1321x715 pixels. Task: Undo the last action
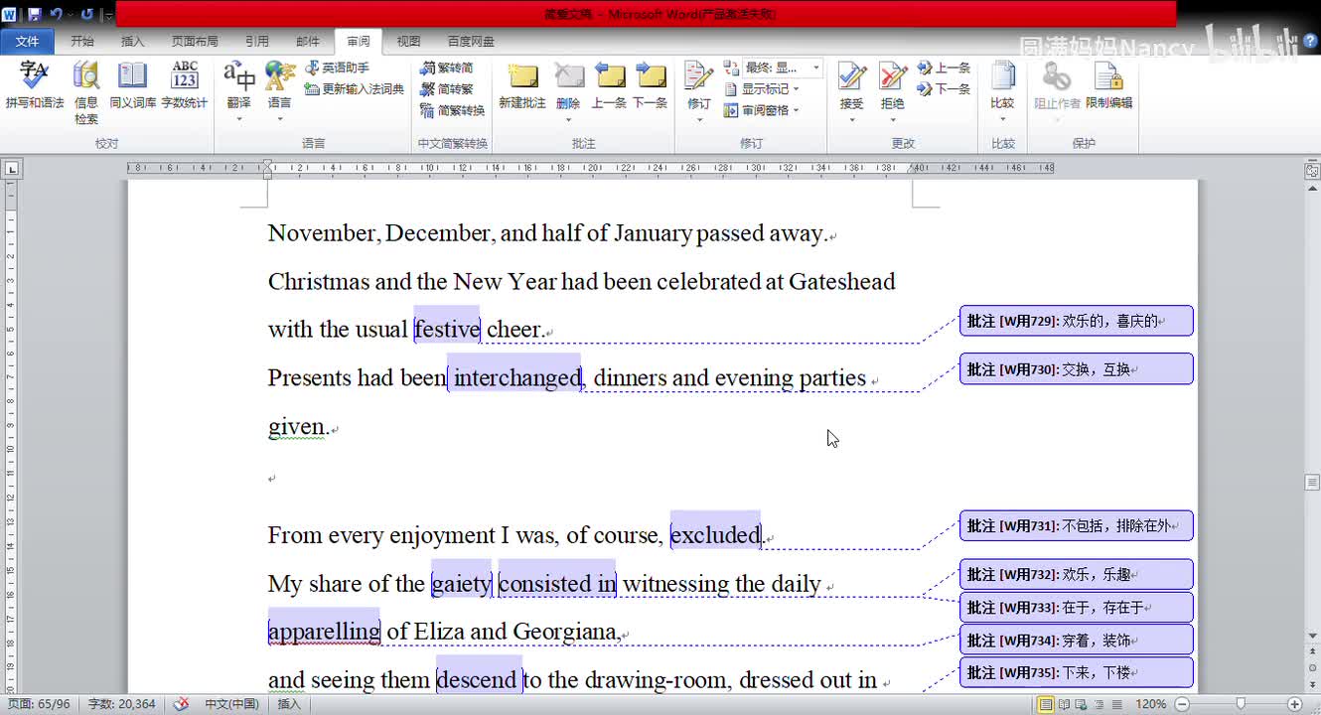tap(56, 14)
